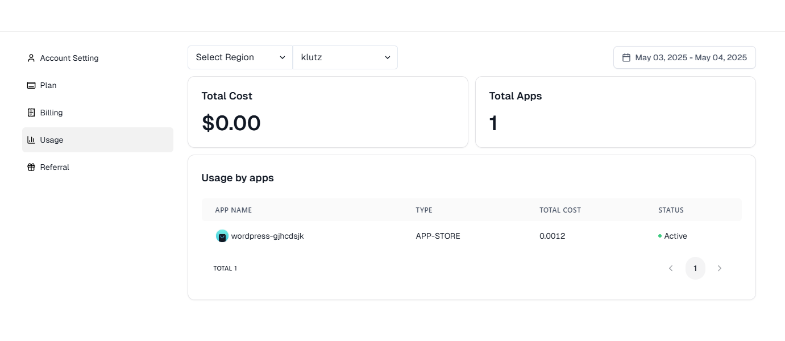Viewport: 785px width, 341px height.
Task: Click the TOTAL COST column header
Action: click(x=560, y=210)
